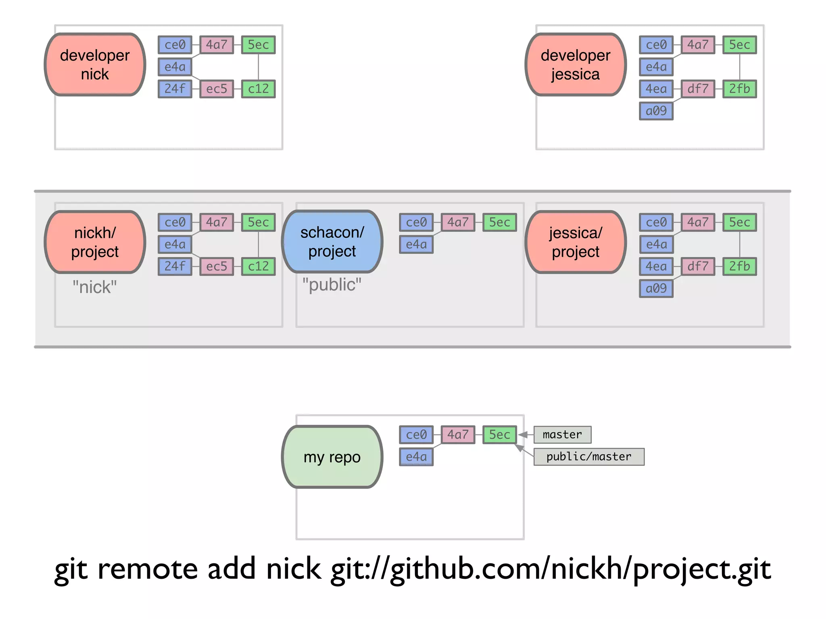826x619 pixels.
Task: Click 4a7 commit in developer jessica box
Action: 698,44
